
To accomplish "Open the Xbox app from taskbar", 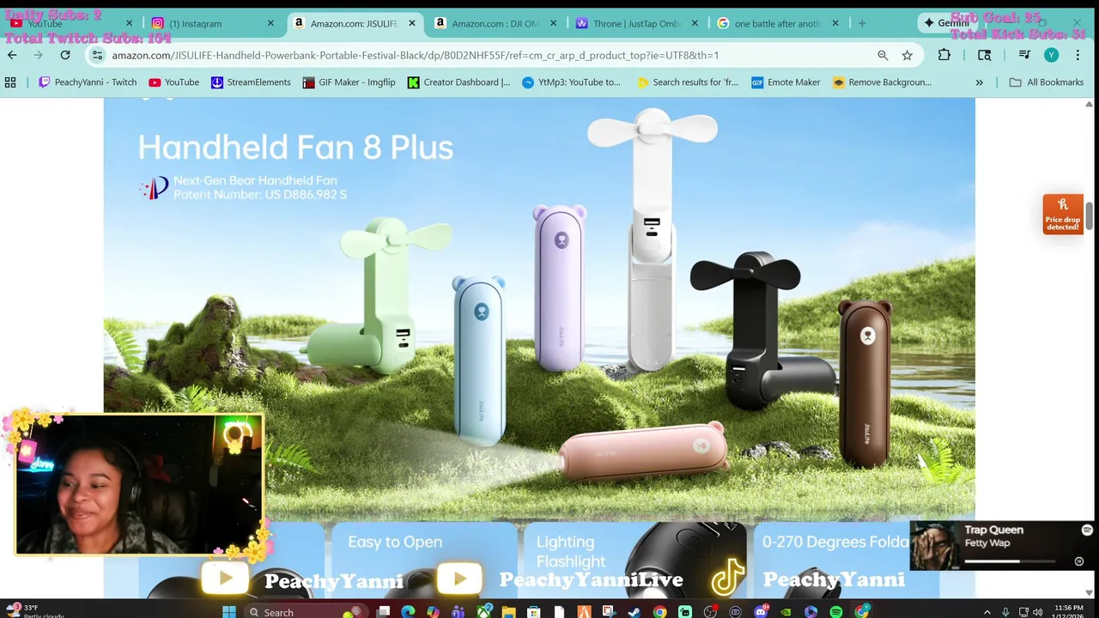I will coord(483,611).
